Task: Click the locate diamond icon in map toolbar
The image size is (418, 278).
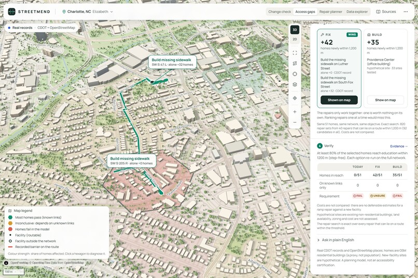Action: pyautogui.click(x=295, y=98)
